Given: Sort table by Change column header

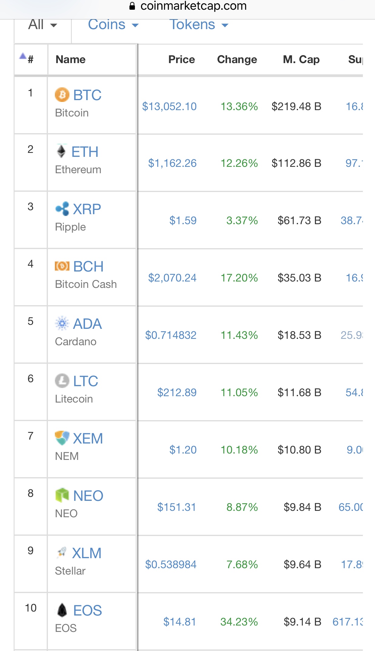Looking at the screenshot, I should coord(237,59).
